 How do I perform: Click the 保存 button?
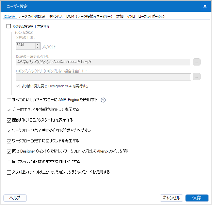197,198
